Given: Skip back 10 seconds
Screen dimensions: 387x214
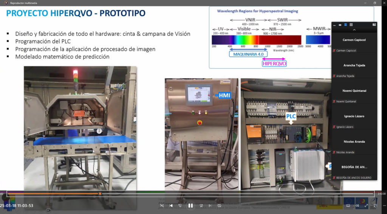Looking at the screenshot, I should [180, 206].
